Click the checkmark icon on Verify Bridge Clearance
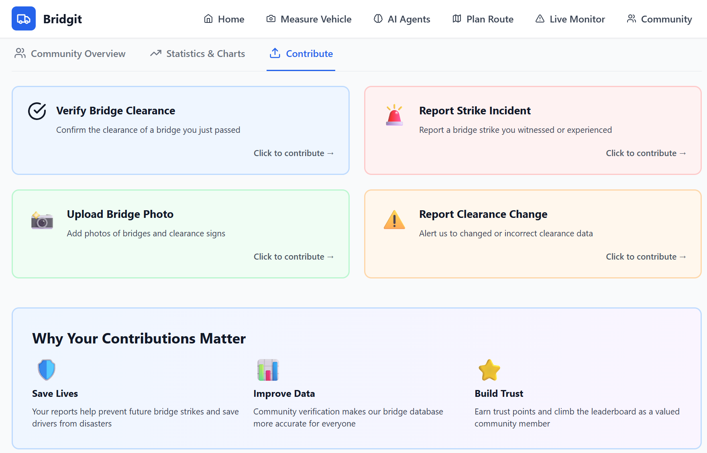Screen dimensions: 707x453 pos(37,111)
